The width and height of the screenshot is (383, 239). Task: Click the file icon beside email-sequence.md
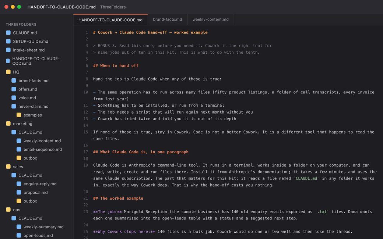(19, 150)
